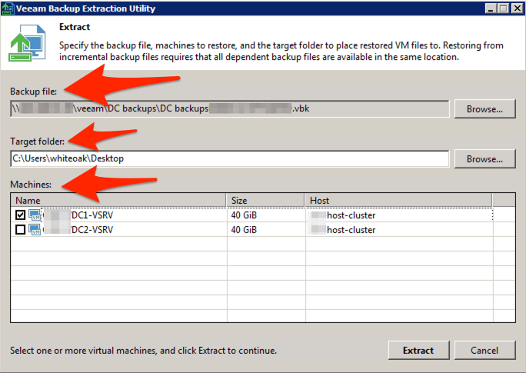The height and width of the screenshot is (373, 526).
Task: Click the VM icon beside DC2-VSRV
Action: click(35, 229)
